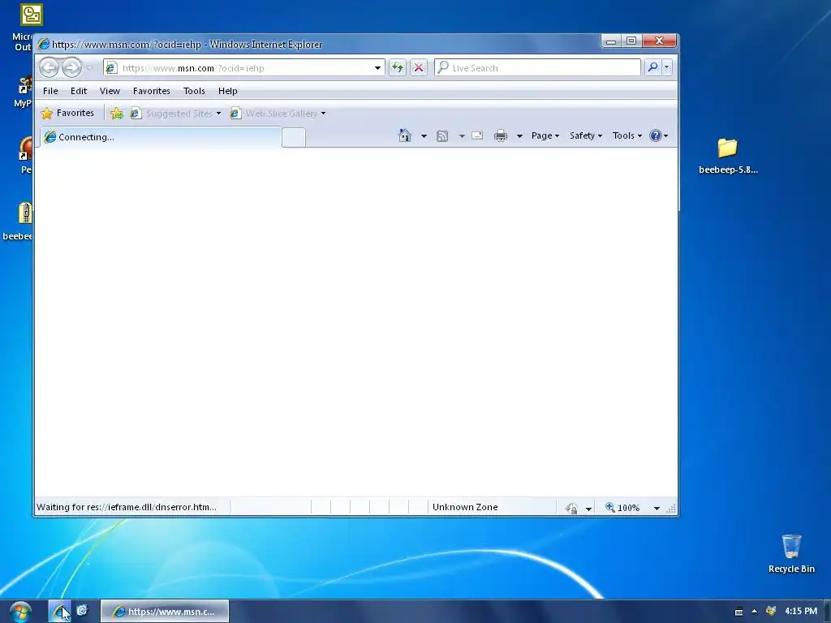Viewport: 831px width, 623px height.
Task: Expand the address bar autocomplete dropdown
Action: (377, 68)
